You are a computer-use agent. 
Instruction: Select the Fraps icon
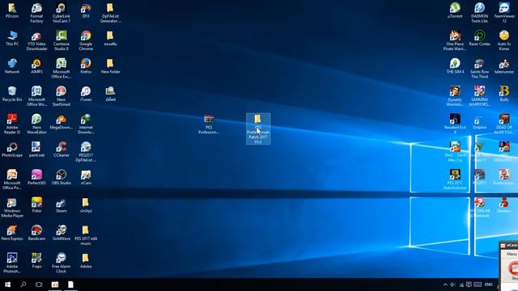pyautogui.click(x=36, y=260)
